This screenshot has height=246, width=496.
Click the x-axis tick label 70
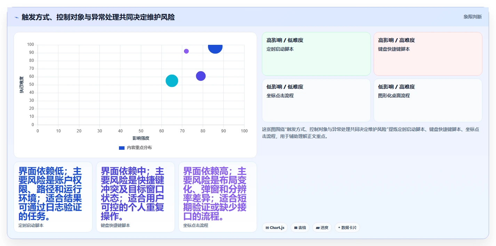[182, 131]
